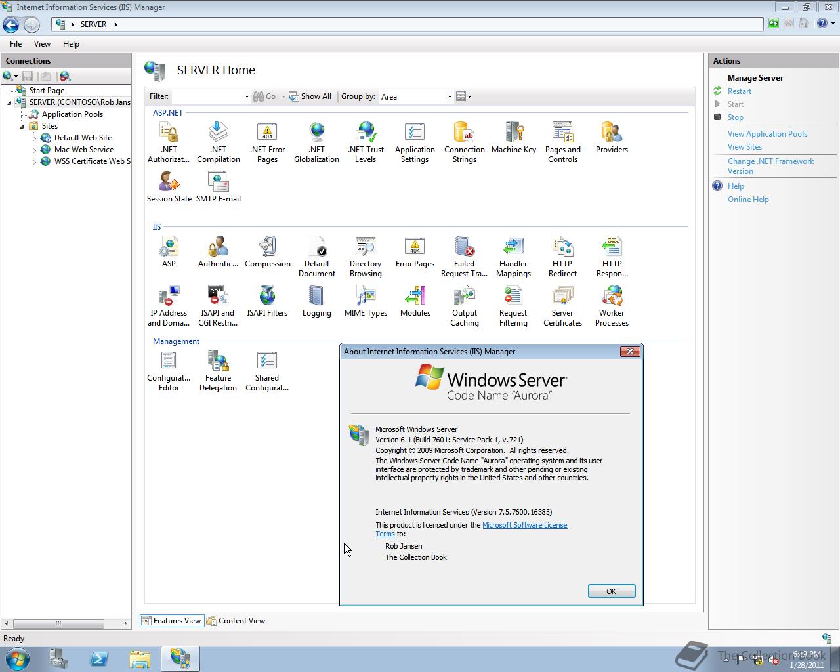Screen dimensions: 840x672
Task: Open the Configuration Editor feature
Action: pyautogui.click(x=169, y=371)
